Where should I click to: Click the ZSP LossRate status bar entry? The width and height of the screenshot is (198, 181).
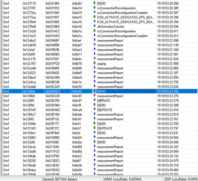pos(181,179)
